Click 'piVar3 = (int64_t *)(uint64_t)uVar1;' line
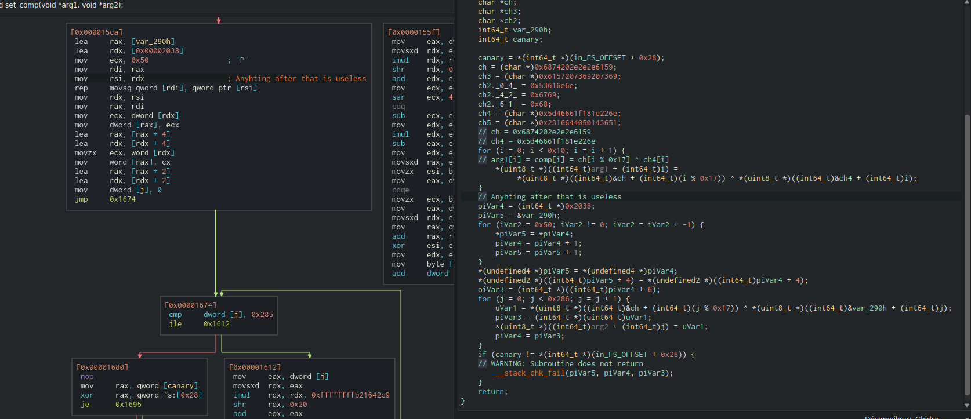This screenshot has height=419, width=971. tap(574, 318)
